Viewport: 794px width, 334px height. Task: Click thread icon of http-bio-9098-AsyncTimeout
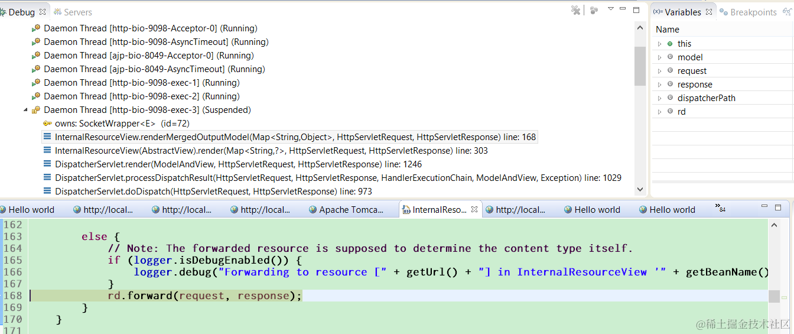[x=36, y=42]
